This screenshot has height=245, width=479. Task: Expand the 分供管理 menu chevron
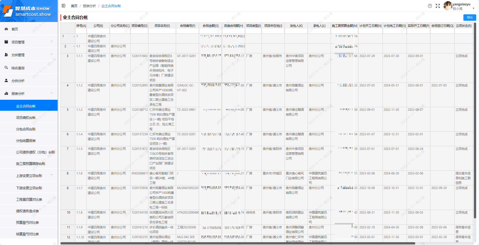pyautogui.click(x=52, y=54)
